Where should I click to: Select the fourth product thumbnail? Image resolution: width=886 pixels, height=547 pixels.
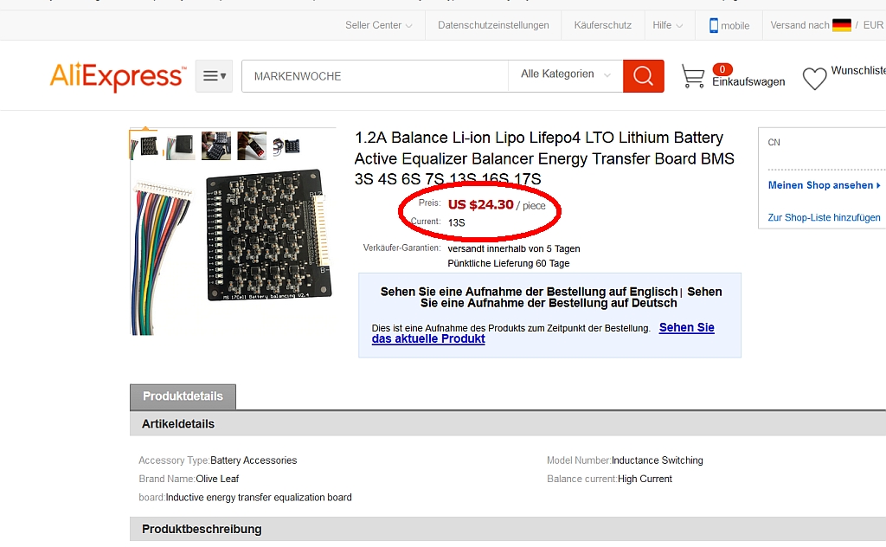(252, 145)
